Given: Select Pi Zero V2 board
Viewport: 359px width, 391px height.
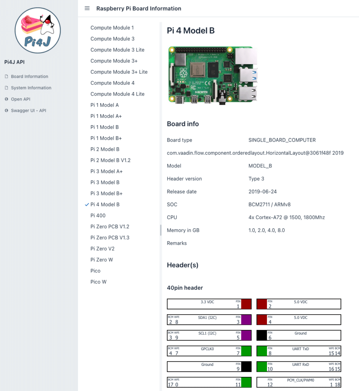Looking at the screenshot, I should pos(102,249).
